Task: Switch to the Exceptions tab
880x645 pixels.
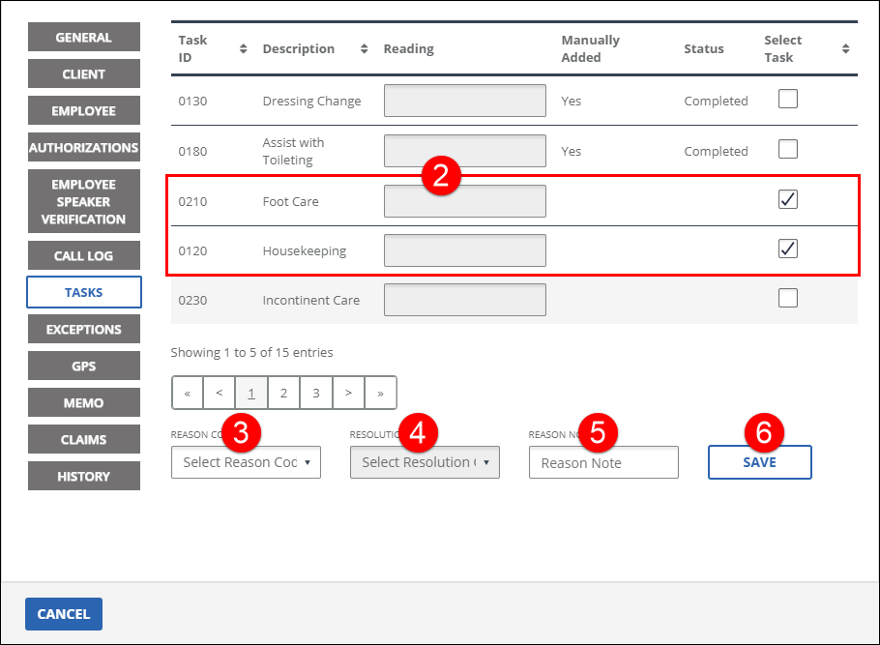Action: (84, 330)
